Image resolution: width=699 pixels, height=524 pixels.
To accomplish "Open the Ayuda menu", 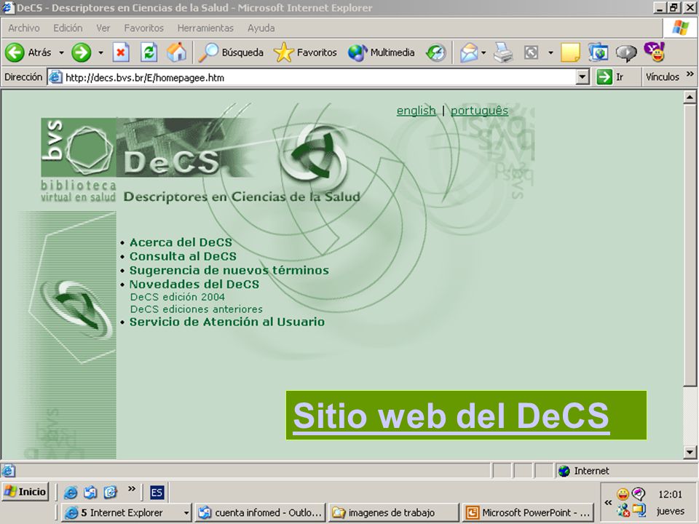I will tap(261, 28).
